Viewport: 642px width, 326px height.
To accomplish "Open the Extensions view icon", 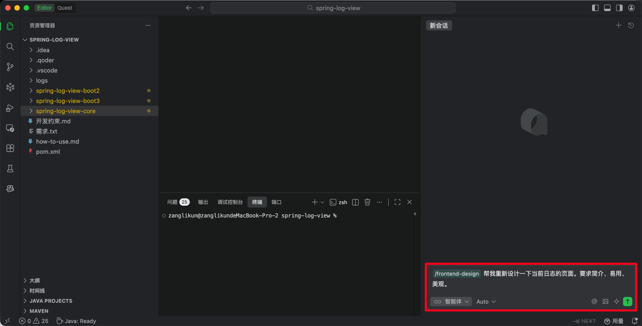I will pos(10,148).
